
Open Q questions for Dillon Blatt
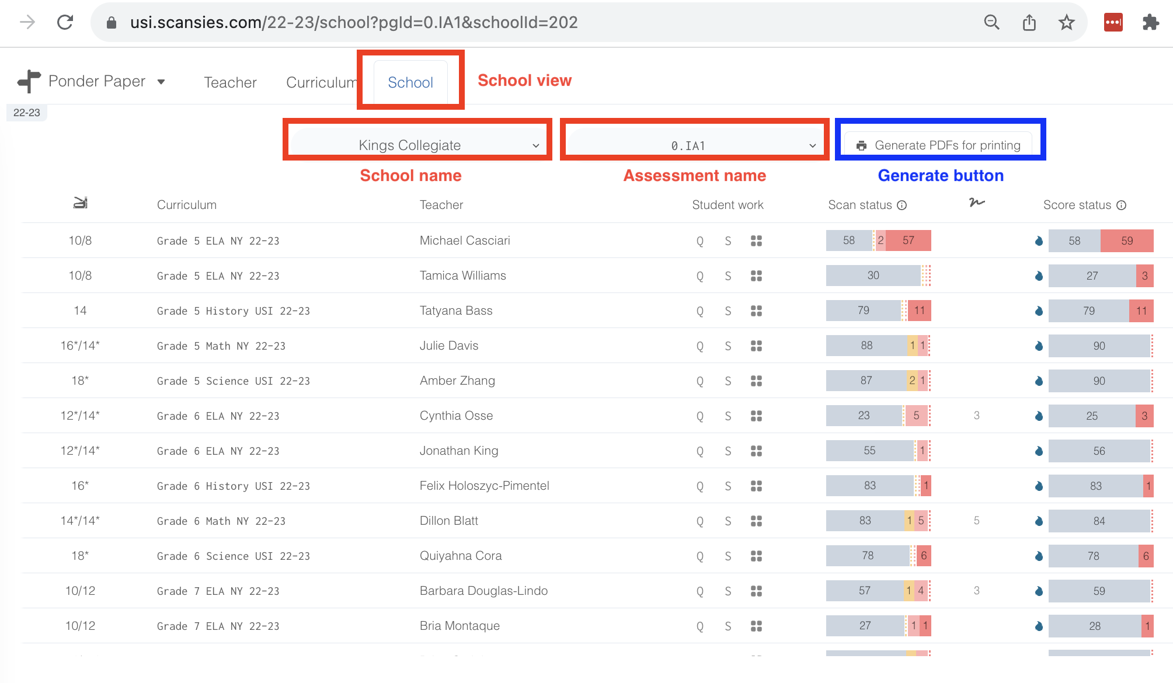pos(699,521)
